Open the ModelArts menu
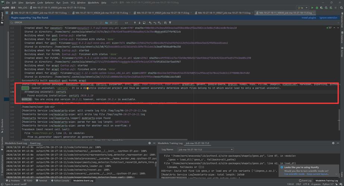The width and height of the screenshot is (344, 186). 93,3
